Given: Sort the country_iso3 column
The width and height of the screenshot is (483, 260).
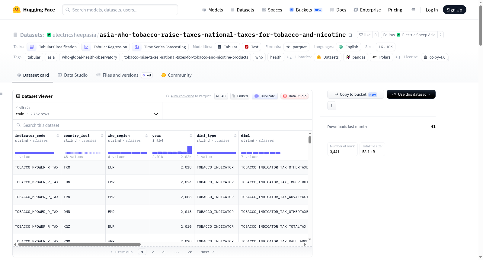Looking at the screenshot, I should pyautogui.click(x=102, y=136).
